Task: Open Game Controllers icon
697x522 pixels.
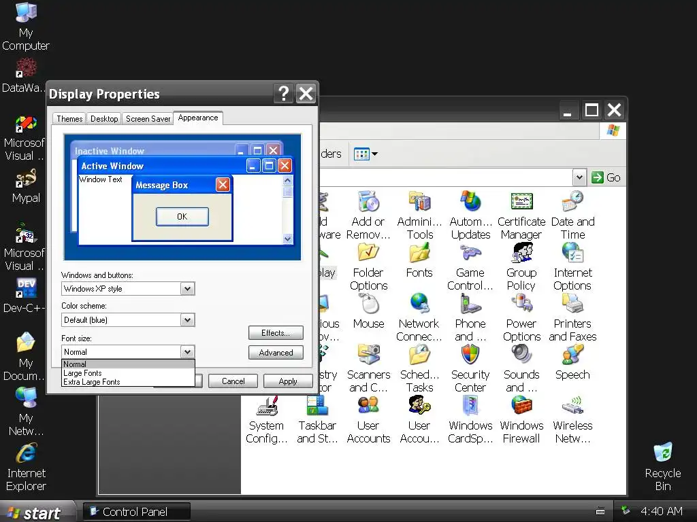Action: point(470,266)
